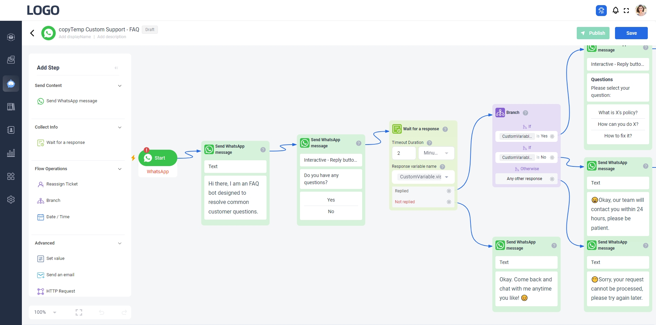Image resolution: width=656 pixels, height=325 pixels.
Task: Click the Save button
Action: point(631,33)
